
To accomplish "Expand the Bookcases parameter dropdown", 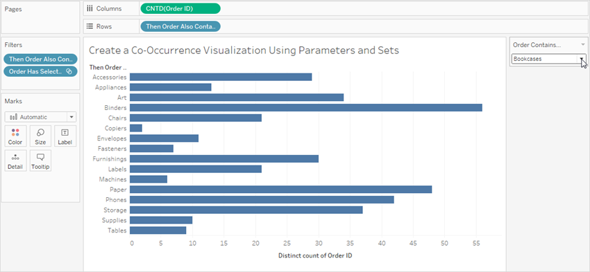I will tap(582, 59).
